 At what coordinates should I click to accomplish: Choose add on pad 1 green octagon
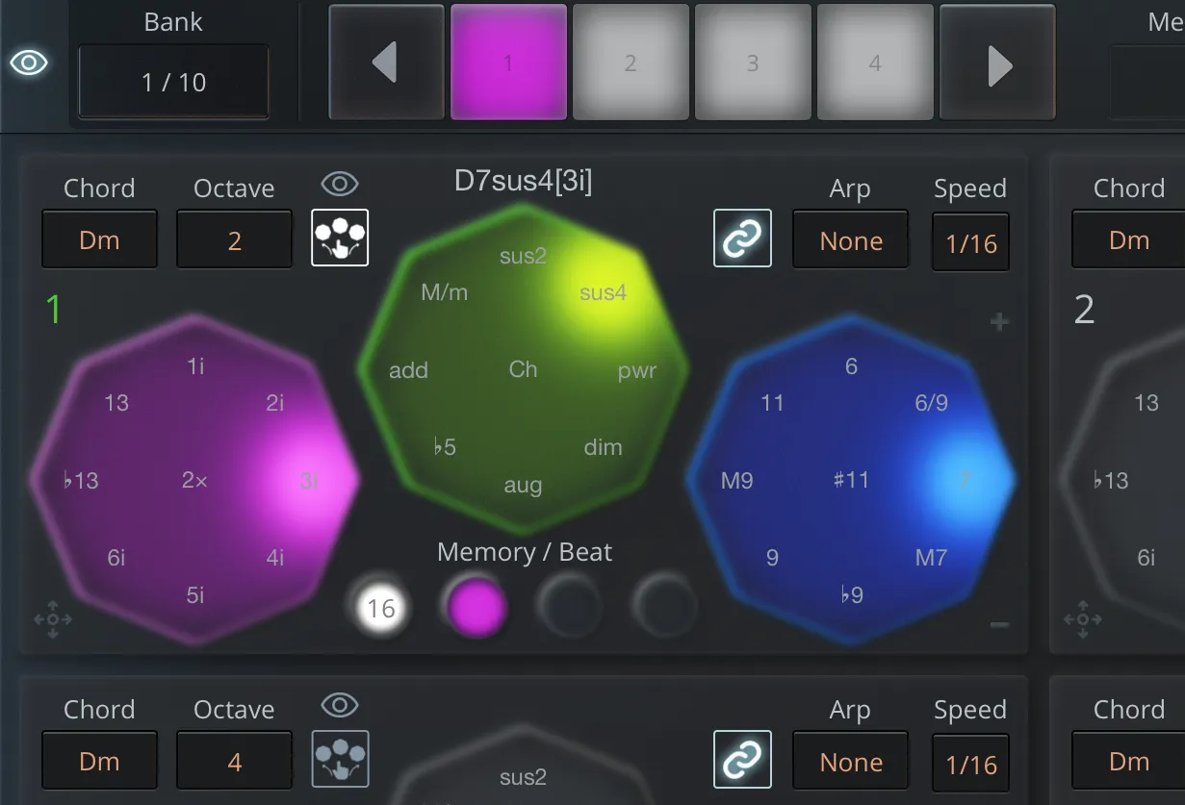tap(408, 370)
